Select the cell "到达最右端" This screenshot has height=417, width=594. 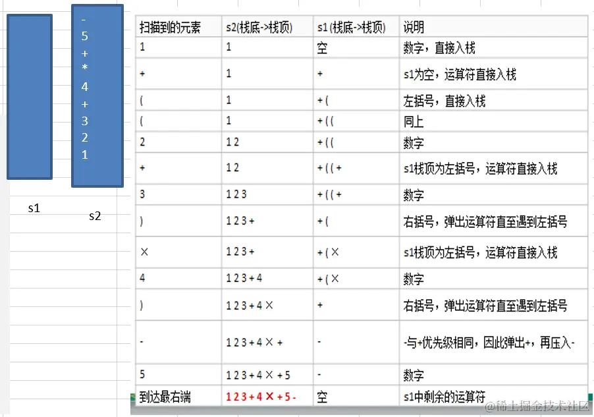(178, 397)
